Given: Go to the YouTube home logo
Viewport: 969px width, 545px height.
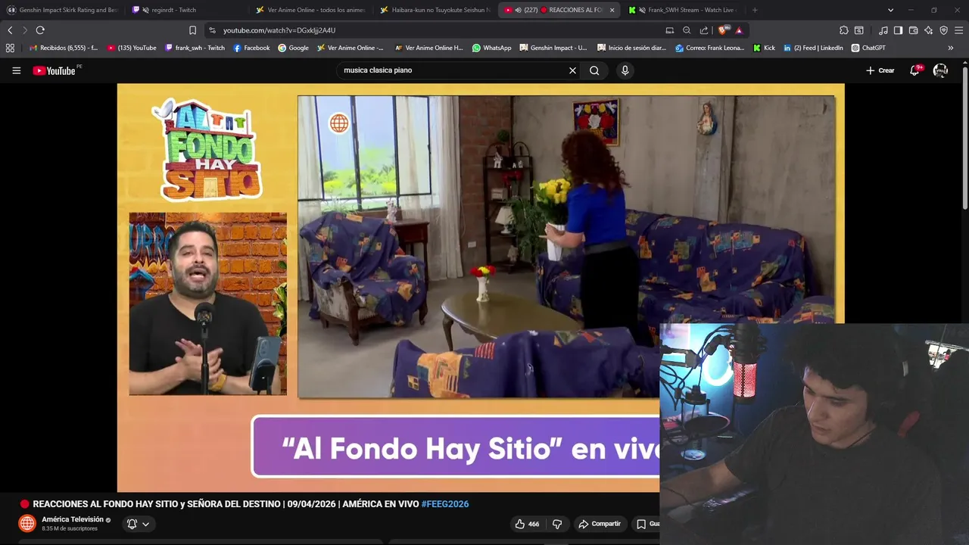Looking at the screenshot, I should (x=54, y=70).
